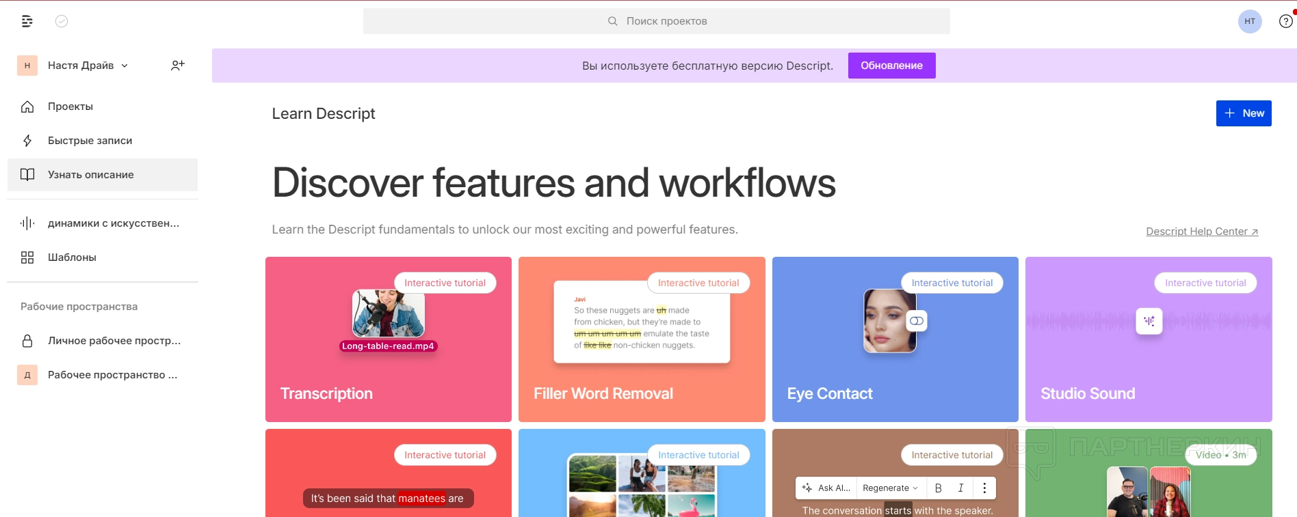The width and height of the screenshot is (1297, 517).
Task: Collapse the sidebar with the menu icon
Action: (27, 21)
